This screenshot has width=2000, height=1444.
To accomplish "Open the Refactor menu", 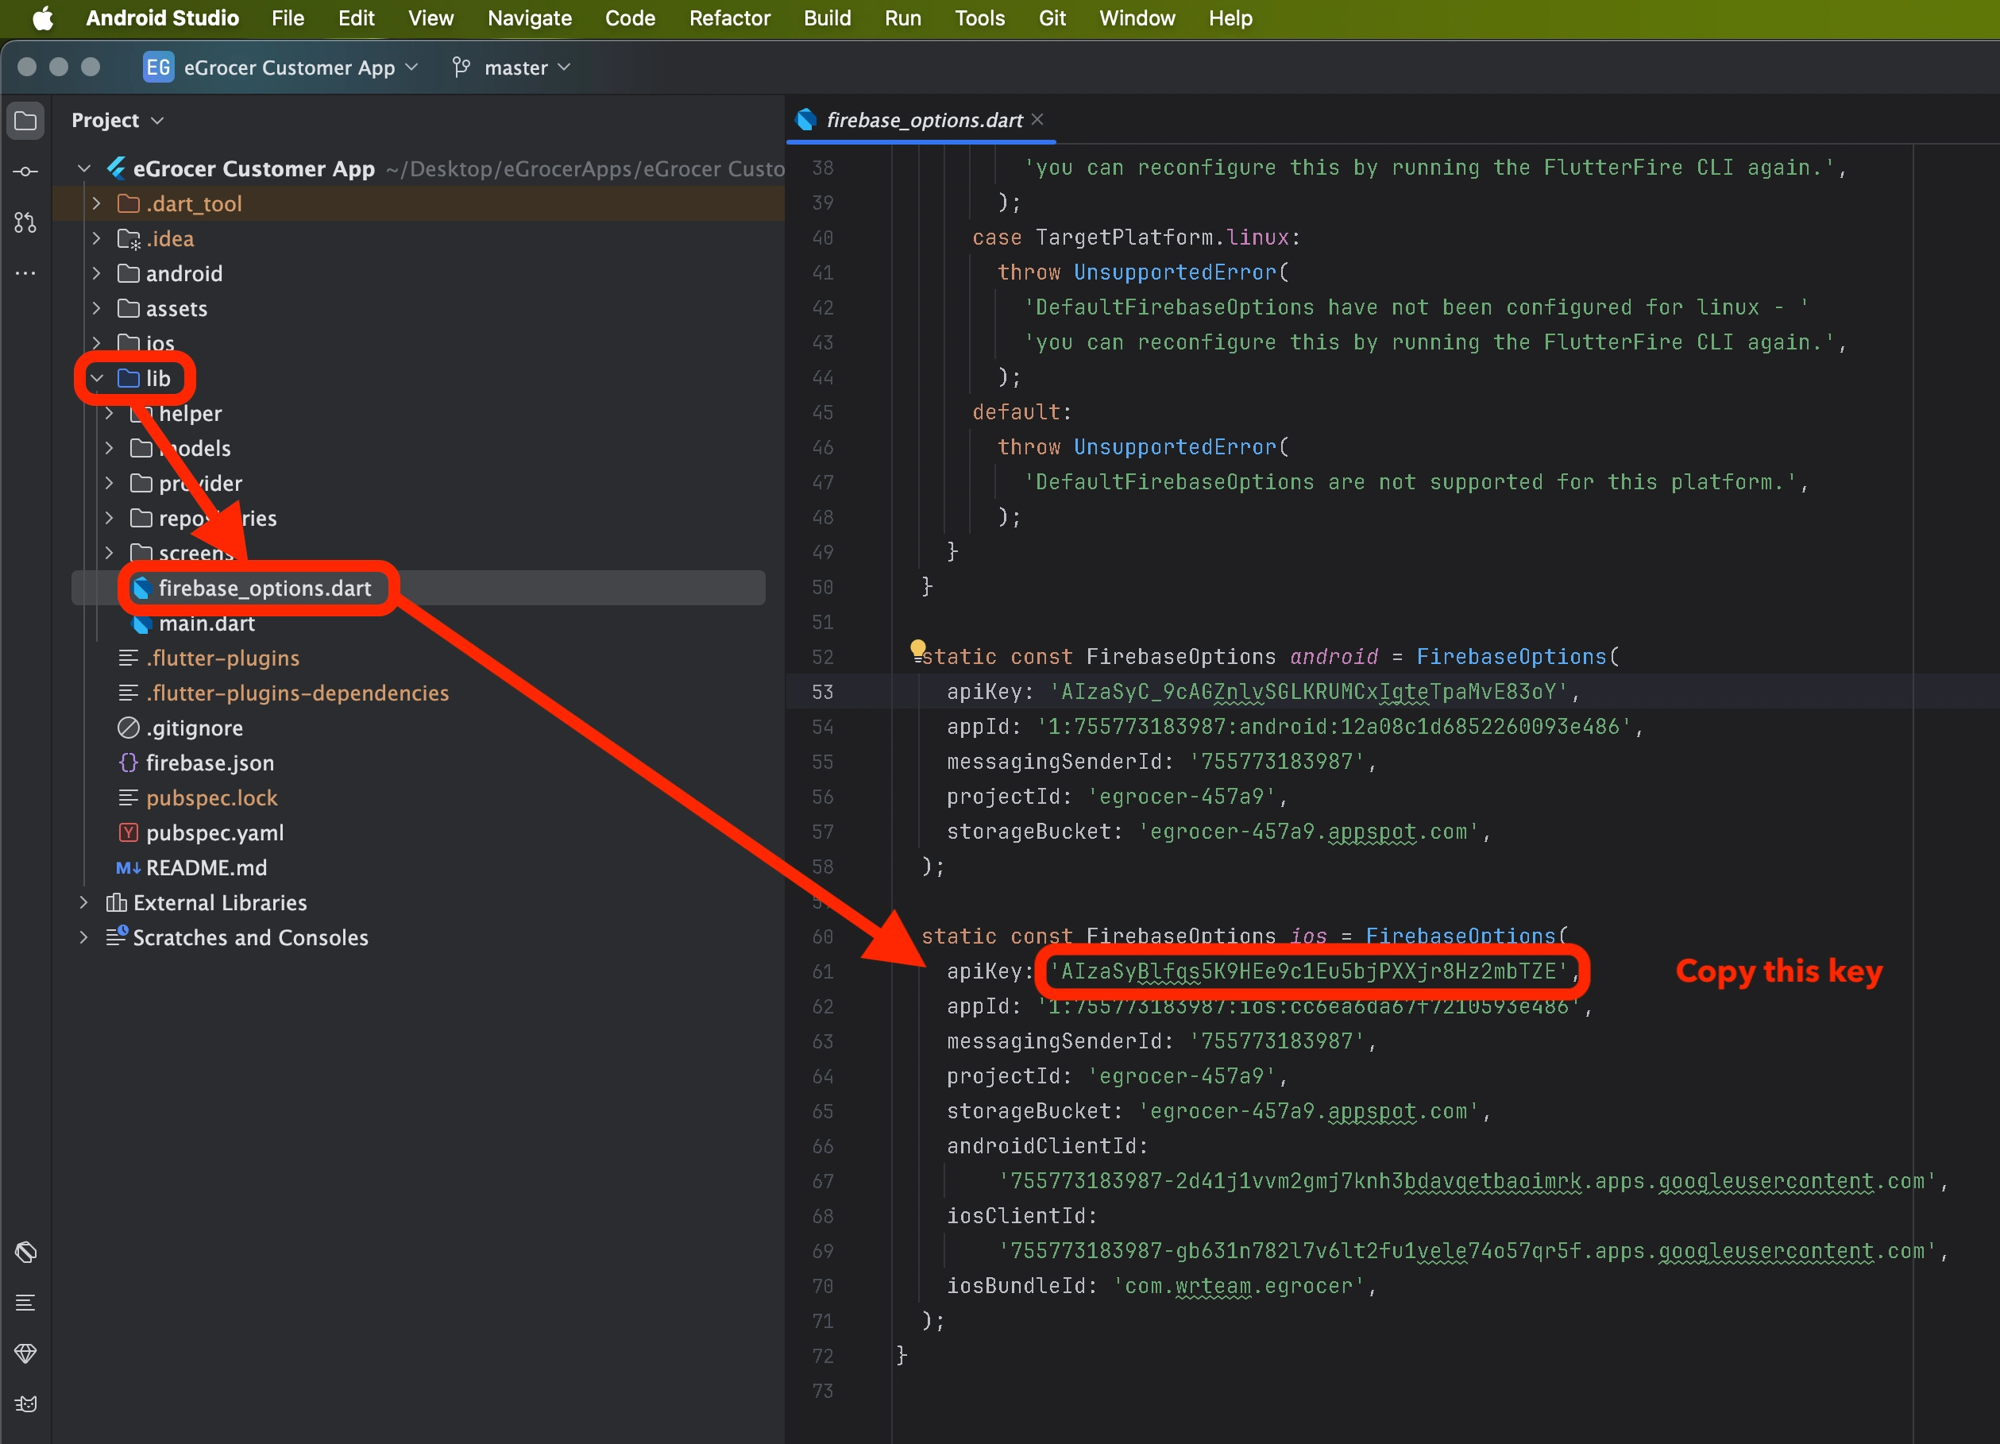I will tap(729, 17).
